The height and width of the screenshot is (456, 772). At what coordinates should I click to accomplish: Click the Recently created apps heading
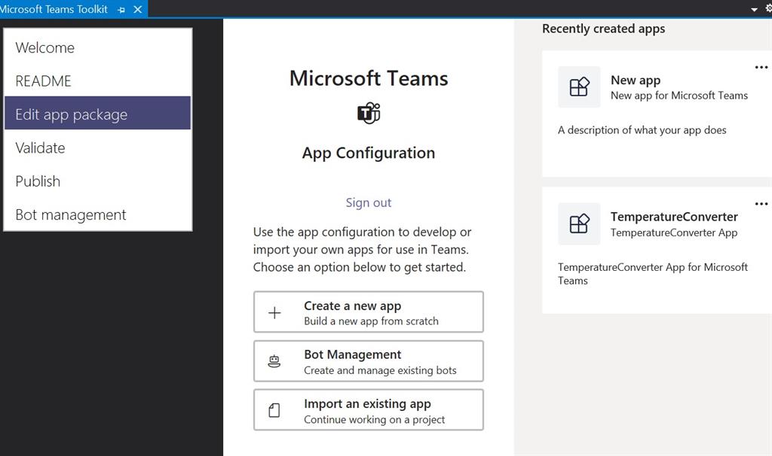(x=604, y=29)
